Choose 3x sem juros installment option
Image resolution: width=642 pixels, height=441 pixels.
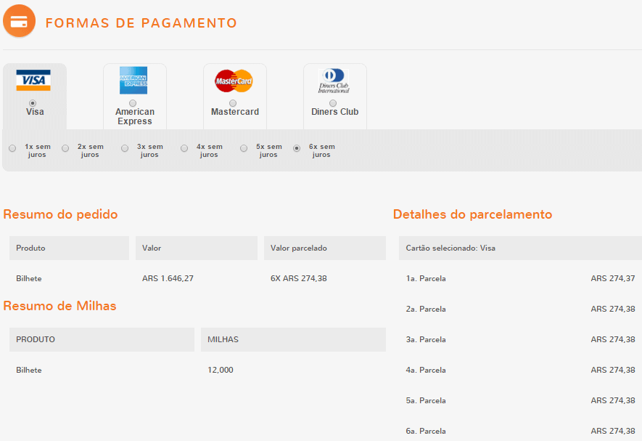125,148
